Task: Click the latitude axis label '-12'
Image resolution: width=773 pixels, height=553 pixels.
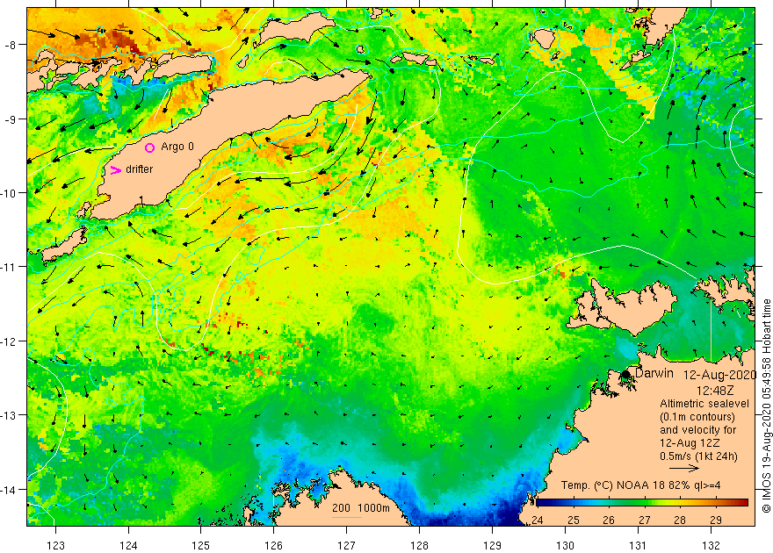Action: (9, 341)
